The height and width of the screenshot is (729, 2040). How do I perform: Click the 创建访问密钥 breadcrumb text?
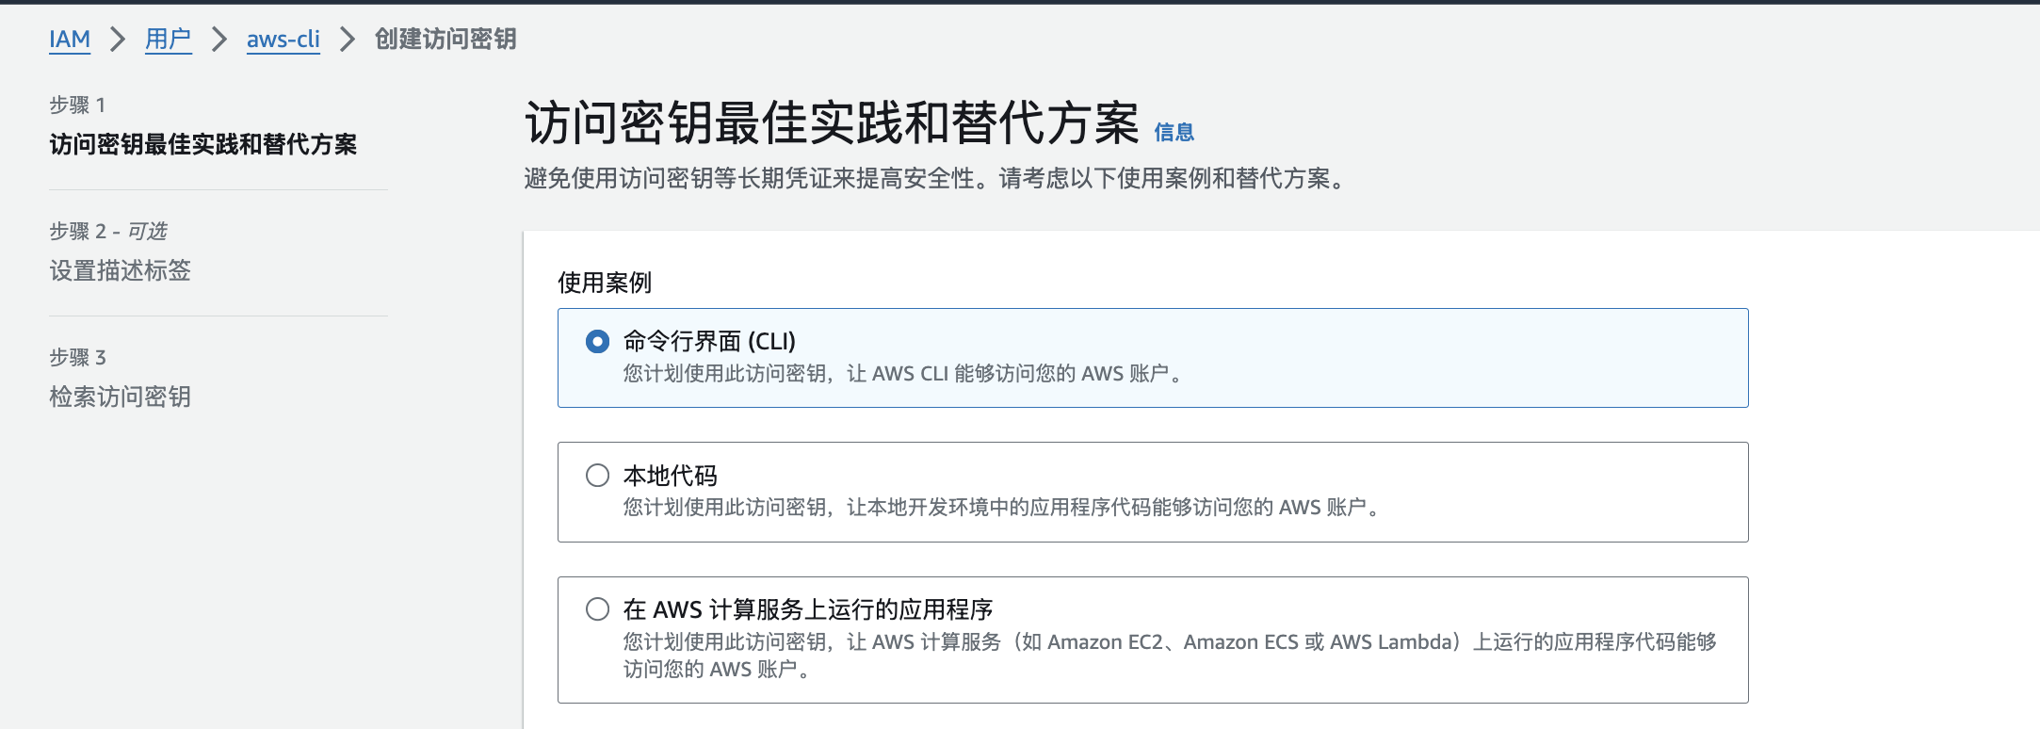pos(445,40)
